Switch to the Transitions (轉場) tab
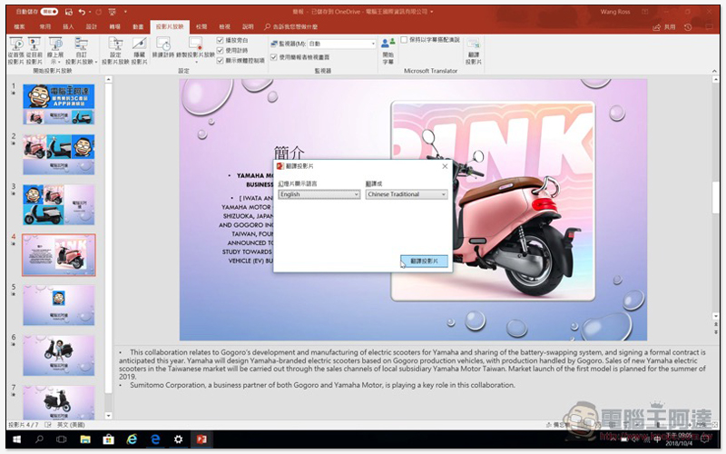Screen dimensions: 726x454 point(115,27)
